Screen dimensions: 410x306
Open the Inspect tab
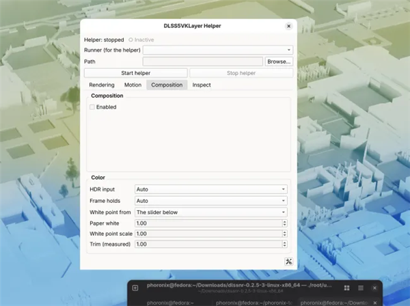[202, 85]
